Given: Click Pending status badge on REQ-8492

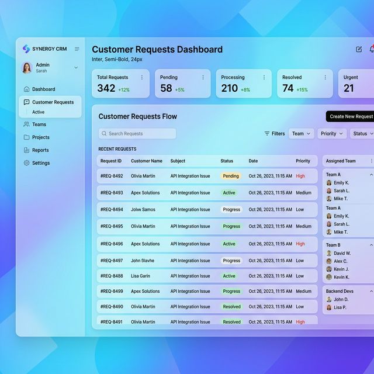Looking at the screenshot, I should tap(231, 176).
